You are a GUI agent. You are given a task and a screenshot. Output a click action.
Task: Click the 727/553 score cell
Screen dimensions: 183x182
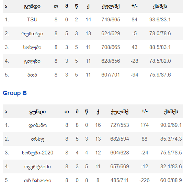(119, 125)
